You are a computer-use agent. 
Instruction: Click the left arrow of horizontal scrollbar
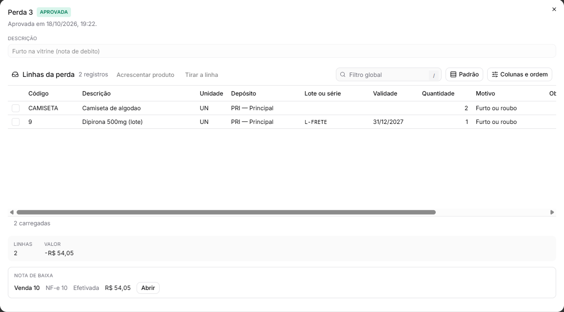pyautogui.click(x=12, y=212)
